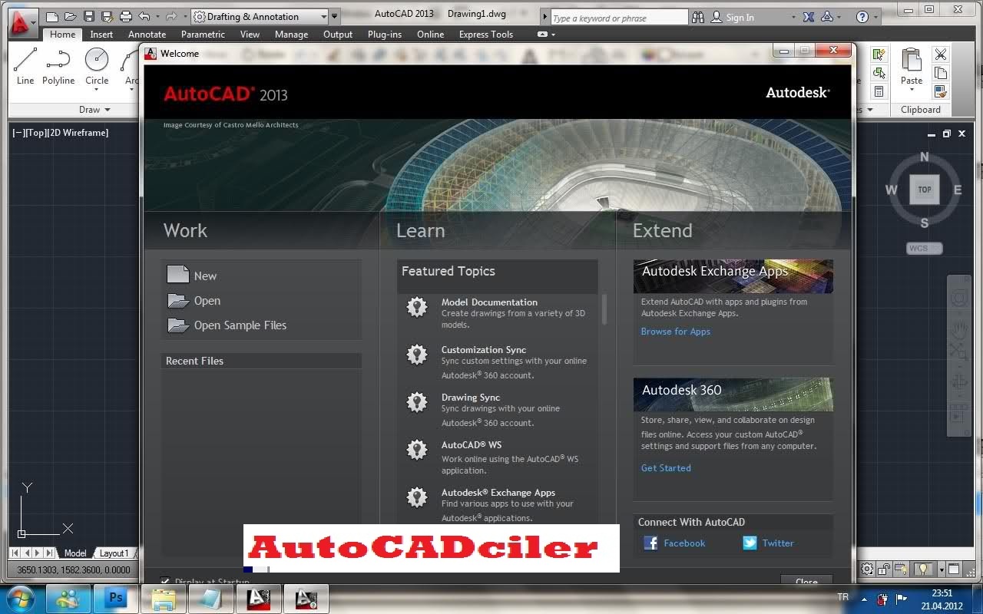Click the Quick Select icon in Utilities panel
This screenshot has height=614, width=983.
879,54
